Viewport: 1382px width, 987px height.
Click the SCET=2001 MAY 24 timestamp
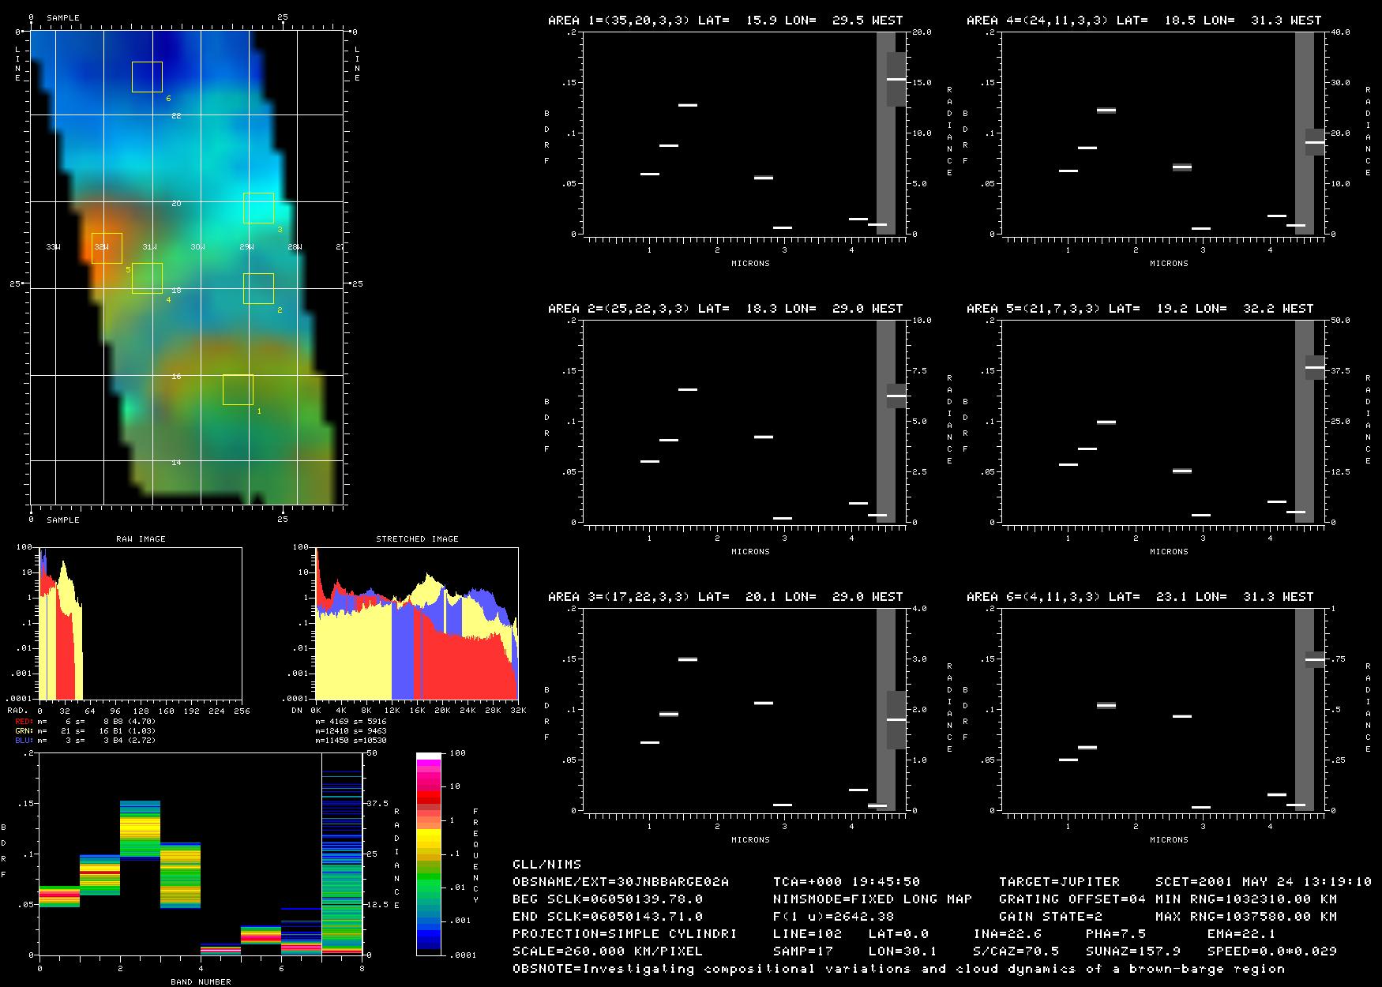coord(1264,882)
